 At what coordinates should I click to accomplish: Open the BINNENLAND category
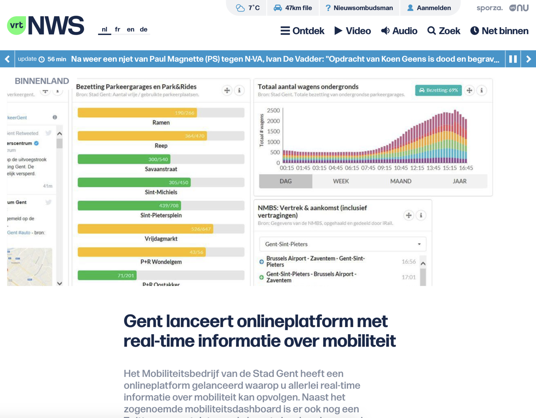(42, 81)
